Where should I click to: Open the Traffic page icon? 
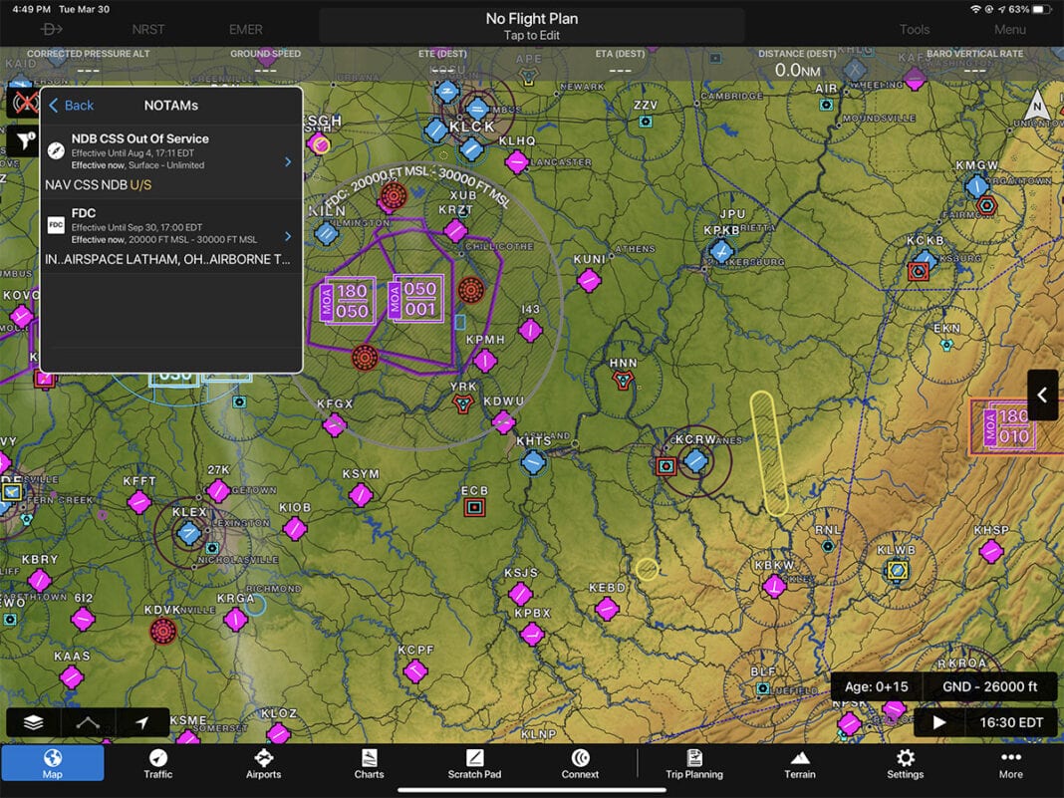(x=157, y=765)
